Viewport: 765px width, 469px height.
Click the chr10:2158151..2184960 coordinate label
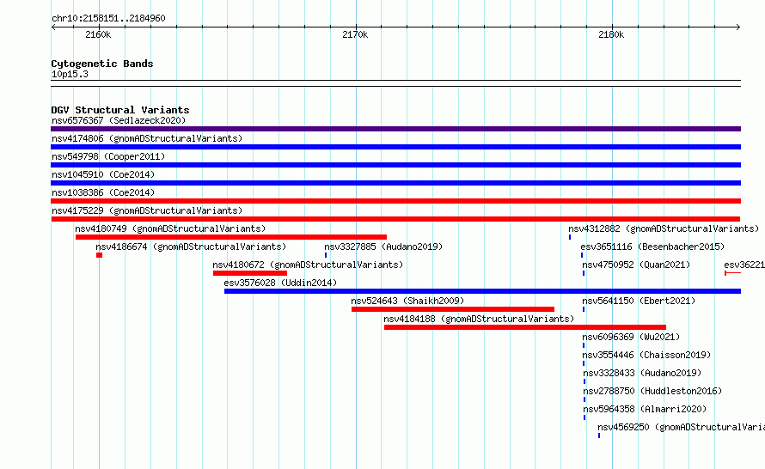108,19
